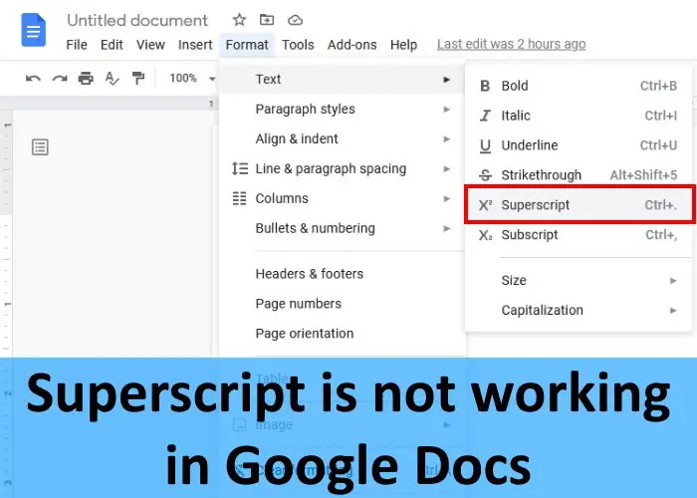Run the spell check icon
This screenshot has height=498, width=697.
pos(112,79)
